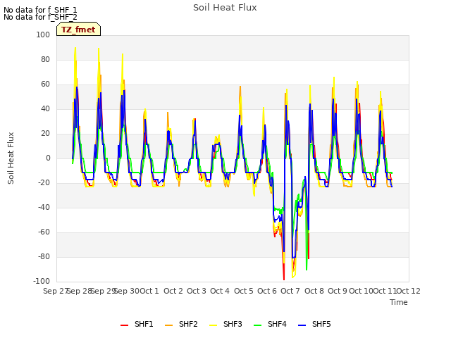Click the 'No data for f_SHF_2' message
The height and width of the screenshot is (338, 451).
coord(40,17)
